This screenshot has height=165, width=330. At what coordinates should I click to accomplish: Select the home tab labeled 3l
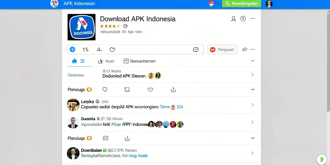click(78, 61)
